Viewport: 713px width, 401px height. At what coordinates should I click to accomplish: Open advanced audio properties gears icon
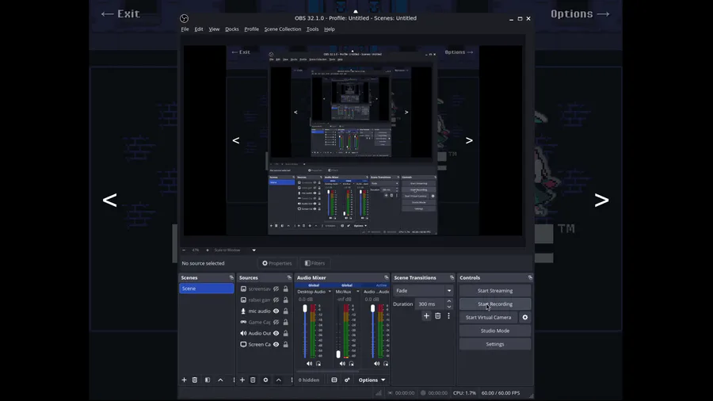pyautogui.click(x=347, y=380)
